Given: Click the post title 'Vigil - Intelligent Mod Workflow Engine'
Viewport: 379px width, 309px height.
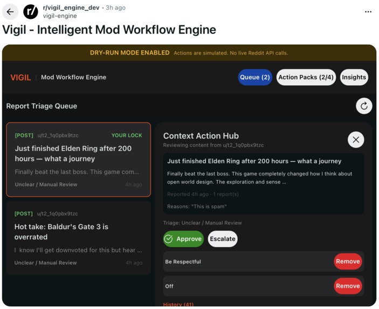Looking at the screenshot, I should (109, 30).
